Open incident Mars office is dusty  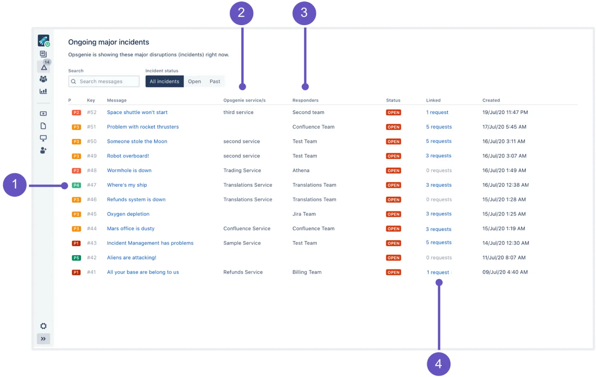(x=131, y=228)
